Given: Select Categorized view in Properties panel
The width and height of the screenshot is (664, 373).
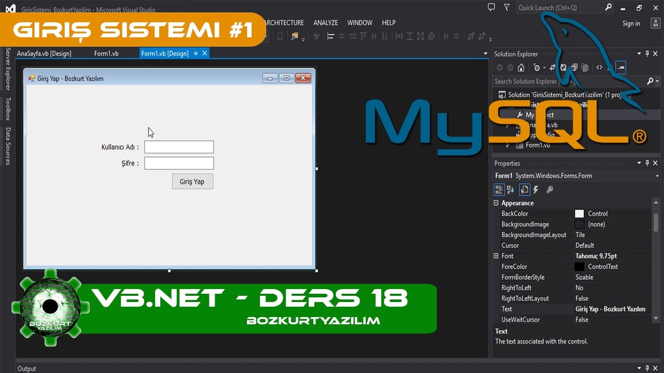Looking at the screenshot, I should (499, 190).
